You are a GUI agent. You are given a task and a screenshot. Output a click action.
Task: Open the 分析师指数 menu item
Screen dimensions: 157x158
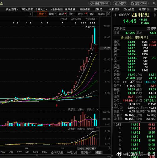(56, 9)
